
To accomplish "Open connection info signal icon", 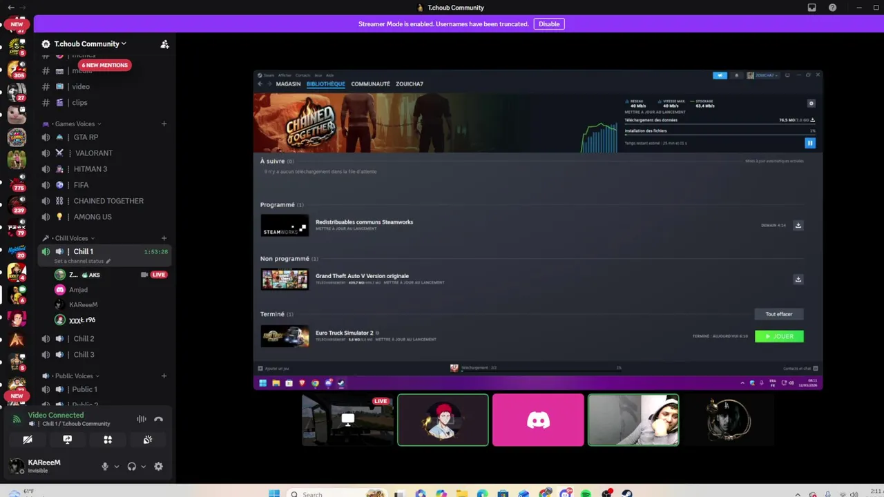I will pos(17,419).
